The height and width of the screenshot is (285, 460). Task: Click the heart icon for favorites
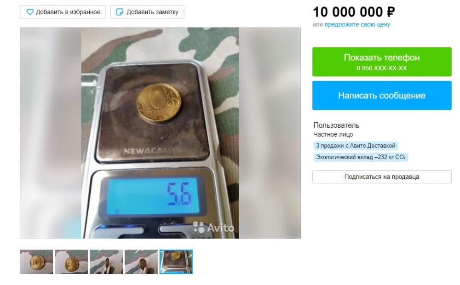pos(29,12)
